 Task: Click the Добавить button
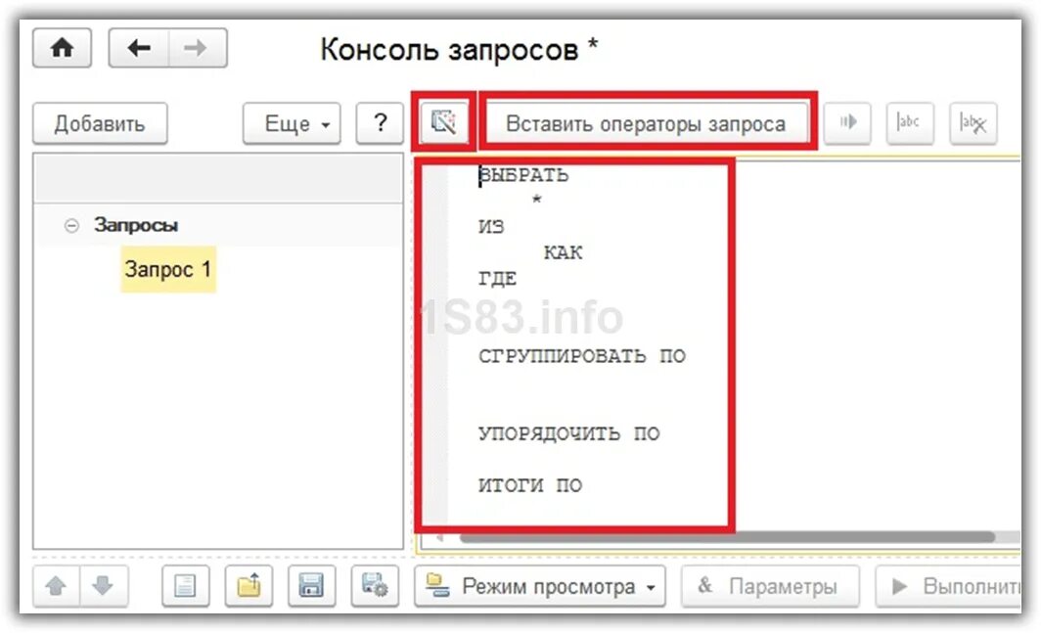pos(100,122)
